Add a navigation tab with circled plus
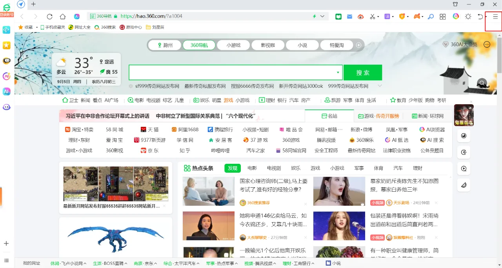This screenshot has width=502, height=268. pyautogui.click(x=358, y=45)
